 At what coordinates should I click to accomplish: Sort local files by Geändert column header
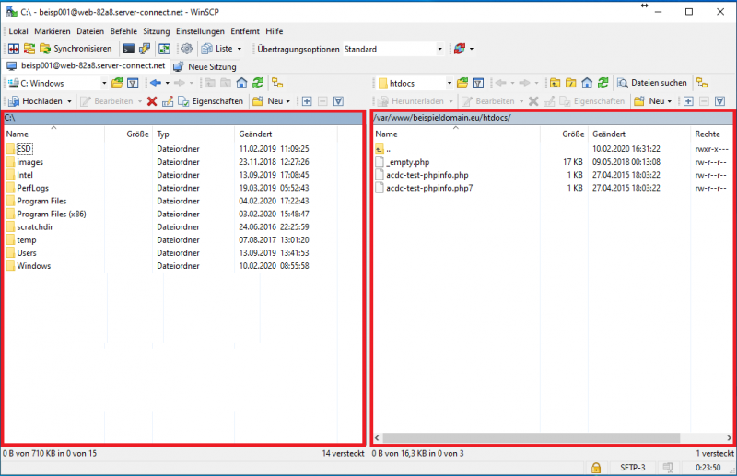coord(255,134)
